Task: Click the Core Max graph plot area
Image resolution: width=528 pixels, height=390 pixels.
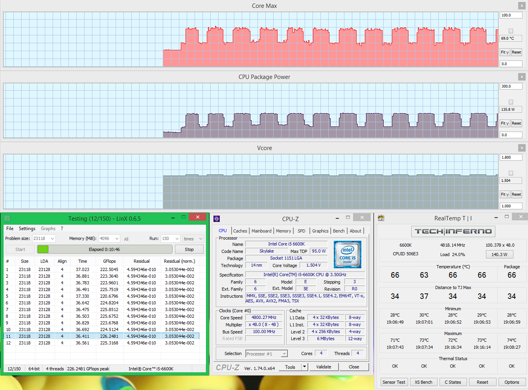Action: click(x=251, y=39)
